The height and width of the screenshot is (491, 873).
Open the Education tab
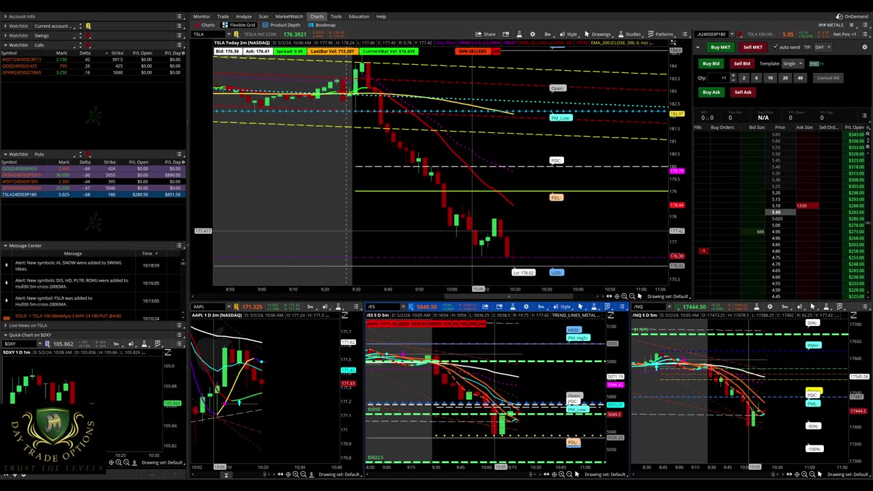(x=359, y=16)
